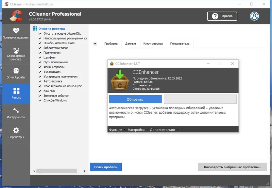
Task: Open the Options (Параметры) gear section
Action: [16, 133]
